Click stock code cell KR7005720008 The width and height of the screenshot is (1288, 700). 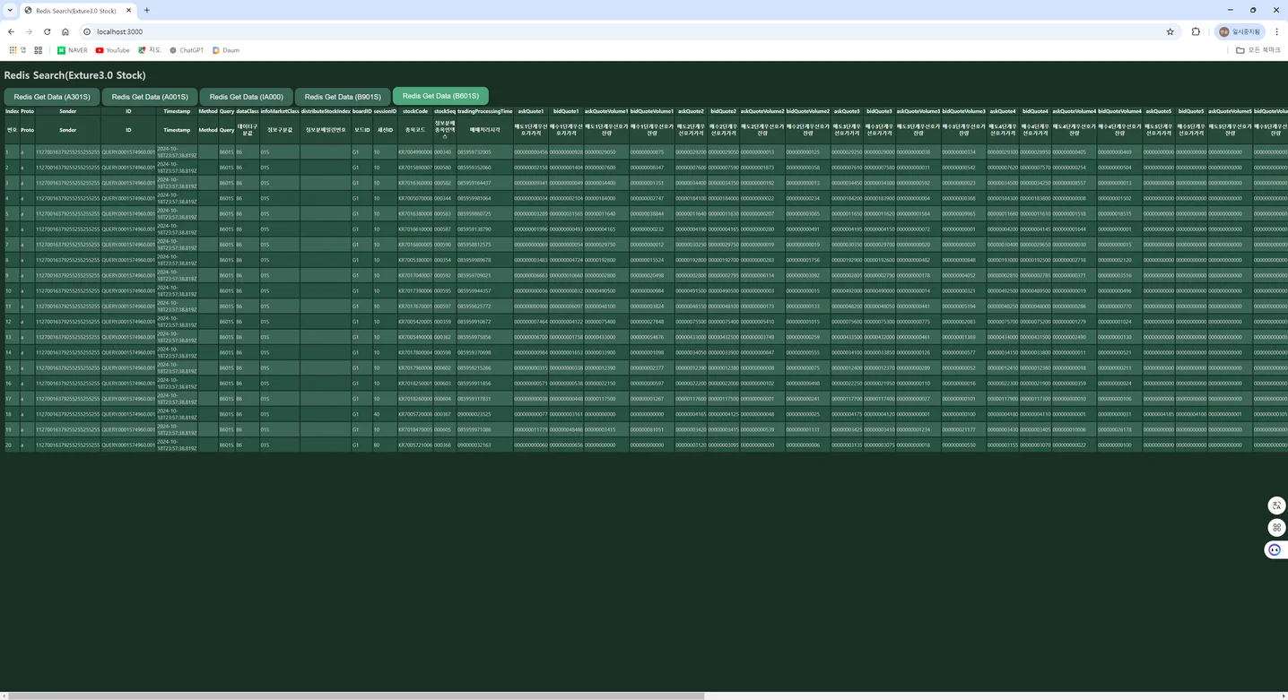415,414
